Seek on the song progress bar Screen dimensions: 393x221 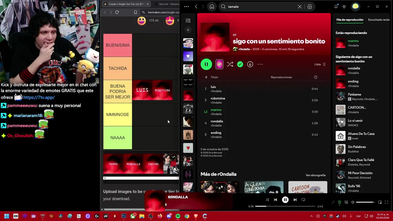pos(285,206)
